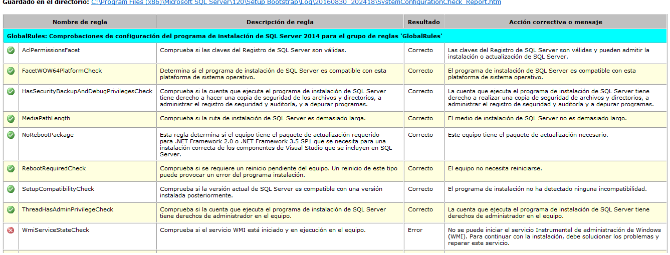Click the 'Correcto' result for MediaPathLength
670x255 pixels.
tap(420, 118)
